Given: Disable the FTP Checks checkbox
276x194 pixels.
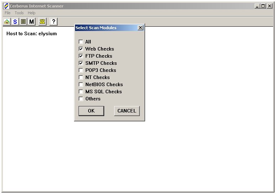Looking at the screenshot, I should click(x=81, y=56).
